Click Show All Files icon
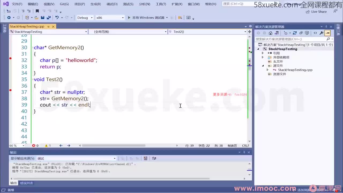Viewport: 343px width, 193px height. (x=307, y=33)
